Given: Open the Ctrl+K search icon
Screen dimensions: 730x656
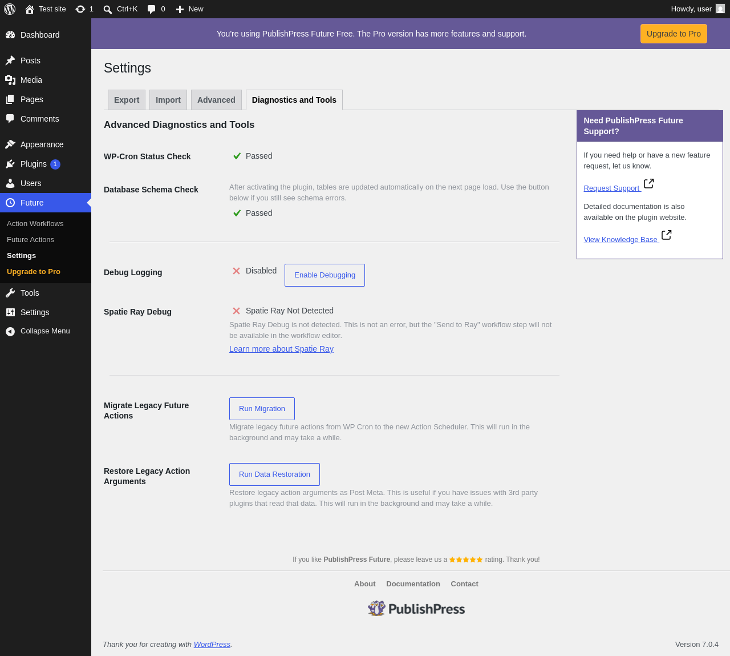Looking at the screenshot, I should click(x=108, y=9).
